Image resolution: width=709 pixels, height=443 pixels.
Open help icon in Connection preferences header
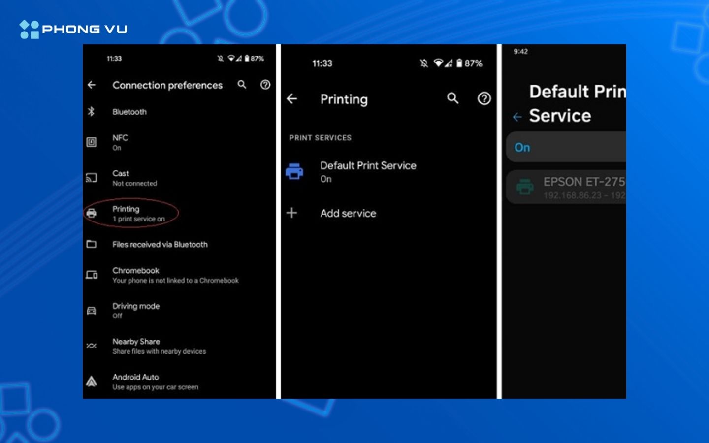coord(265,85)
